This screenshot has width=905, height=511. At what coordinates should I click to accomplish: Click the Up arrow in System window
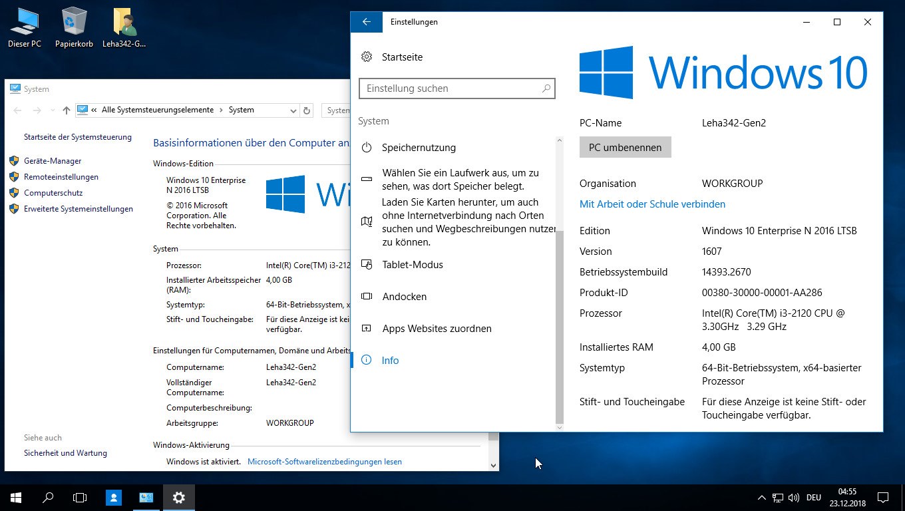point(66,110)
